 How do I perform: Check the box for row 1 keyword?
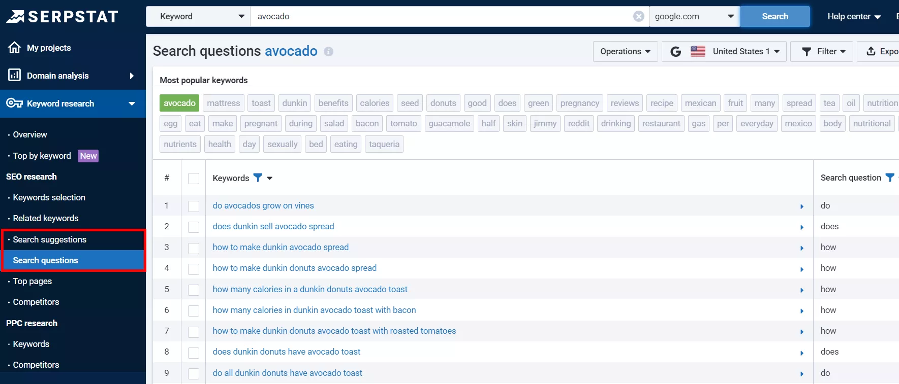click(x=194, y=206)
